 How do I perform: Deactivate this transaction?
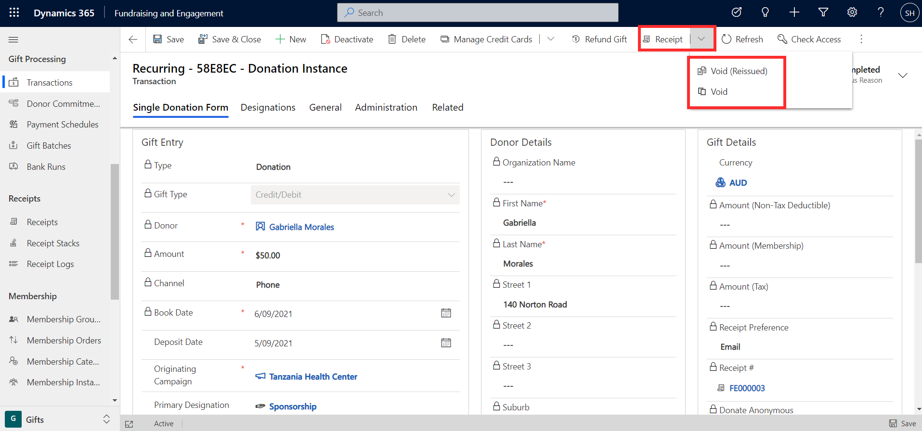[347, 39]
